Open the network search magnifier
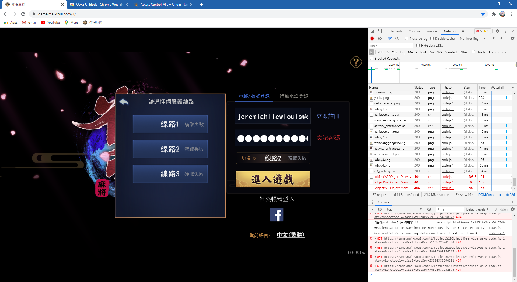This screenshot has height=282, width=517. tap(397, 38)
